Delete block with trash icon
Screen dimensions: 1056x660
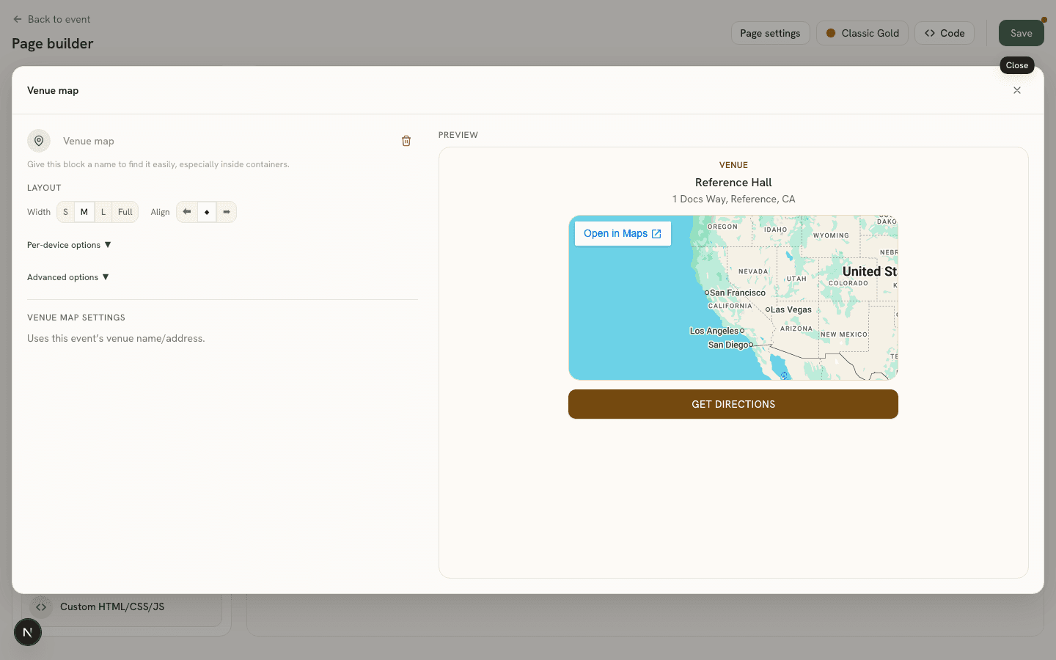point(406,141)
